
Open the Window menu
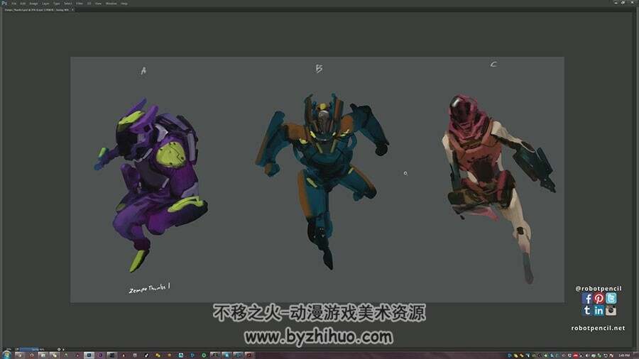point(111,4)
